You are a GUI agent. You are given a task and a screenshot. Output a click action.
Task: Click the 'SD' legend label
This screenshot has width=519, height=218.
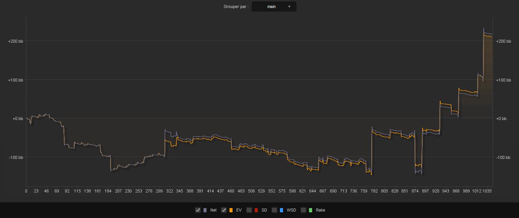tap(264, 210)
